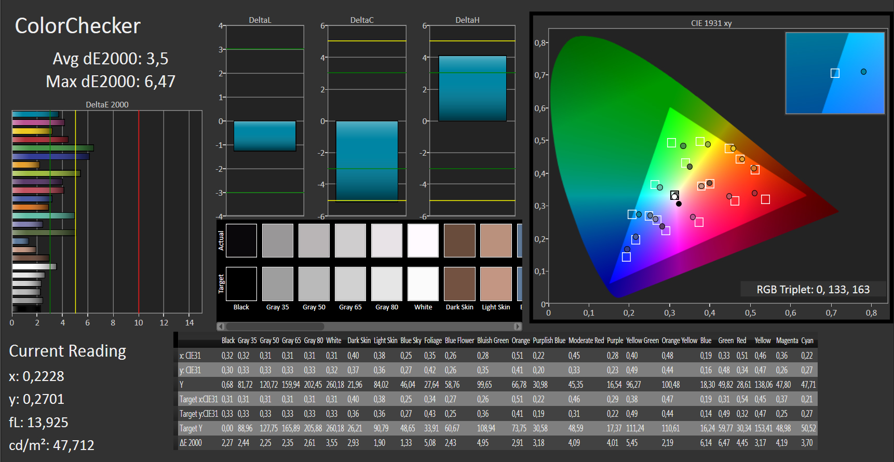This screenshot has width=894, height=462.
Task: Click ΔE 2000 value 6,14 for Blue
Action: [706, 443]
